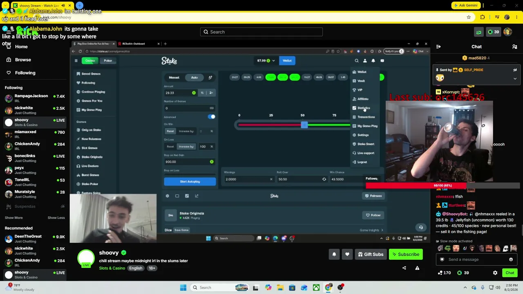The height and width of the screenshot is (294, 523).
Task: Open channel points showing 170
Action: tap(444, 273)
